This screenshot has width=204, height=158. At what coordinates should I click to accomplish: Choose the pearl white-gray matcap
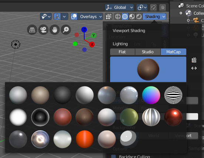point(107,117)
